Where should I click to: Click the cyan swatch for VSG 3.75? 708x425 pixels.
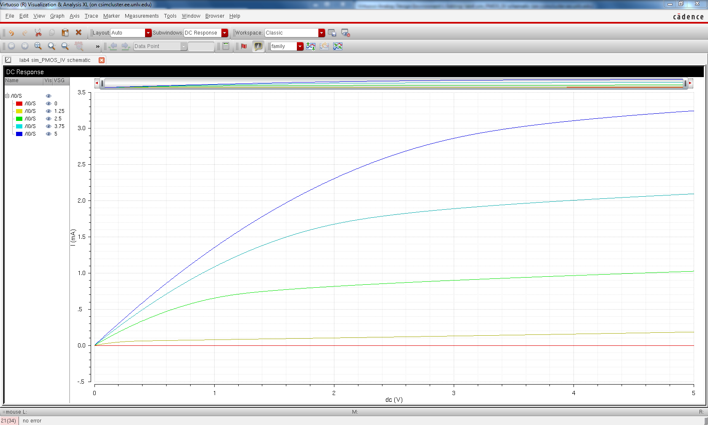(x=19, y=126)
